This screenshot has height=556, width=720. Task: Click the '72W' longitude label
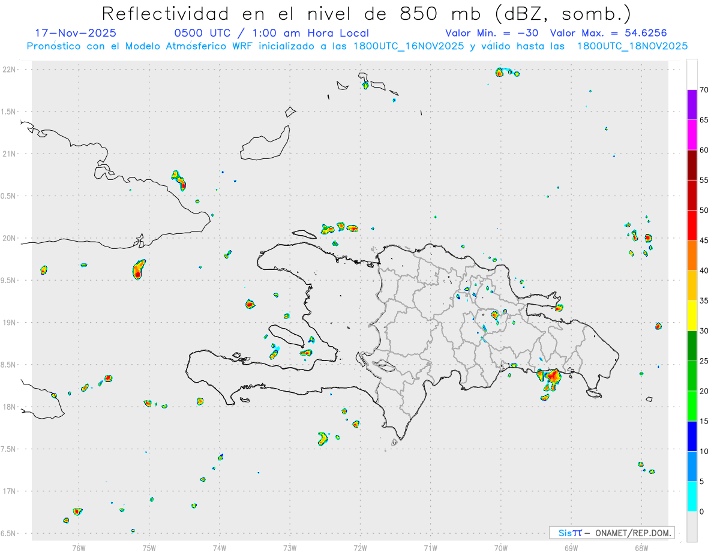coord(360,548)
